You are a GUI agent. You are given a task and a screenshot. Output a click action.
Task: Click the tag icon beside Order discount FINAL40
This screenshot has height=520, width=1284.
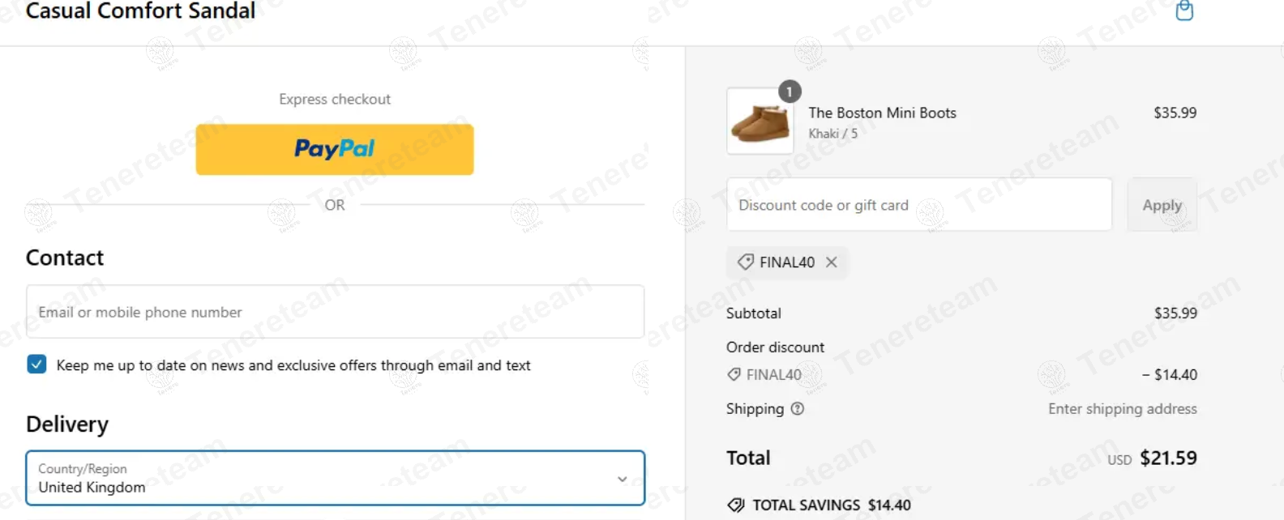click(734, 374)
